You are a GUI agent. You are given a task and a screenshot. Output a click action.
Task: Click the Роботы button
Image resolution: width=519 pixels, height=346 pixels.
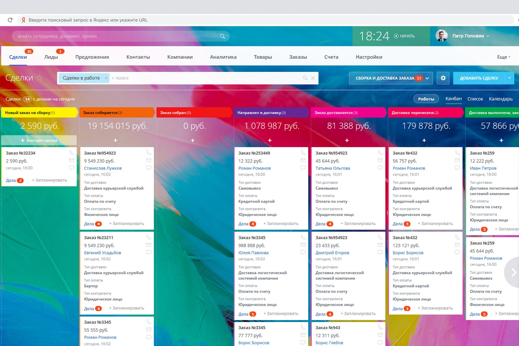click(x=426, y=99)
